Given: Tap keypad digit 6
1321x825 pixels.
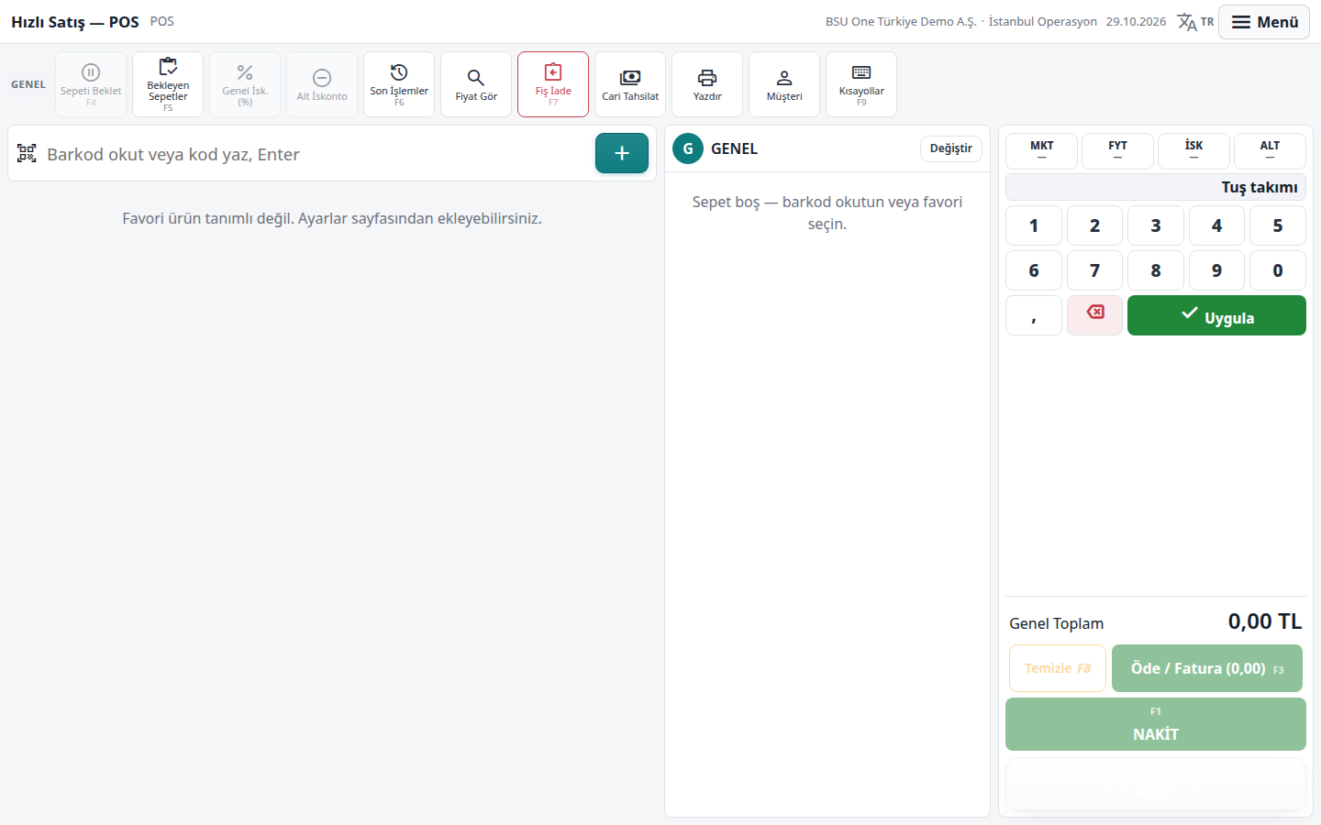Looking at the screenshot, I should (1034, 270).
